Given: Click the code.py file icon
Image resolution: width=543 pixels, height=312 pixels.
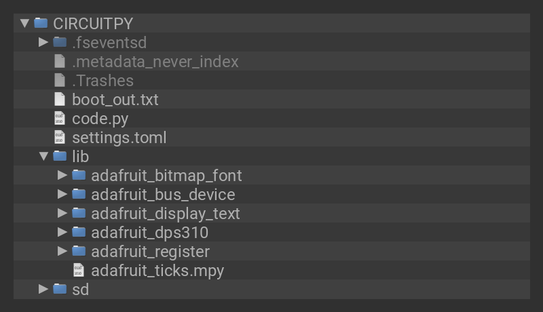Looking at the screenshot, I should 60,118.
